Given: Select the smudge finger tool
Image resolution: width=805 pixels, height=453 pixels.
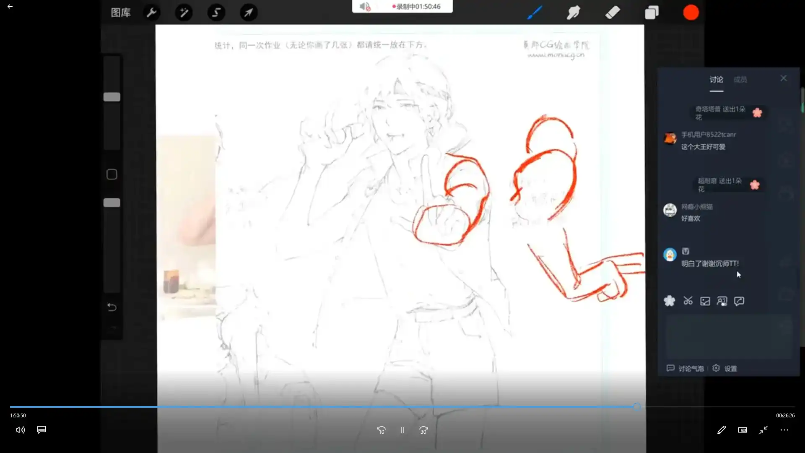Looking at the screenshot, I should click(573, 13).
